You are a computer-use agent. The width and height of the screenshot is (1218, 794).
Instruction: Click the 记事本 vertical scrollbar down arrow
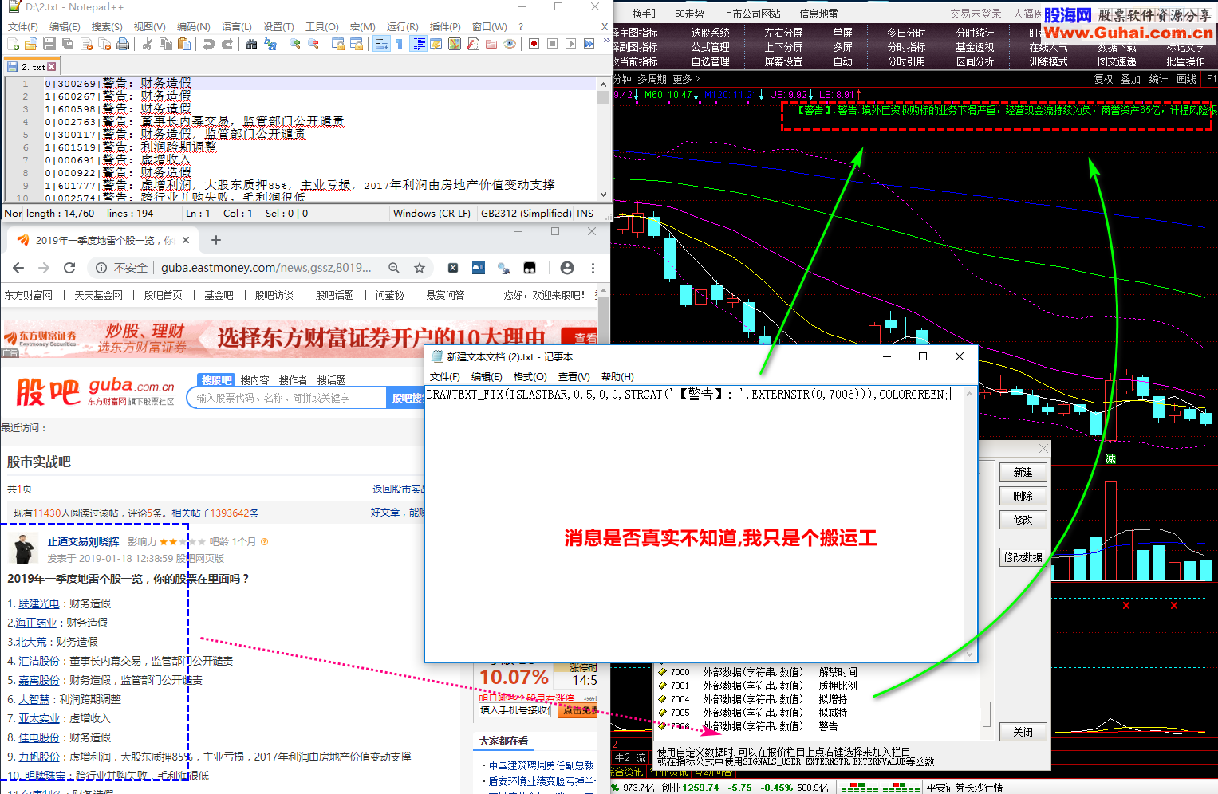pyautogui.click(x=970, y=654)
